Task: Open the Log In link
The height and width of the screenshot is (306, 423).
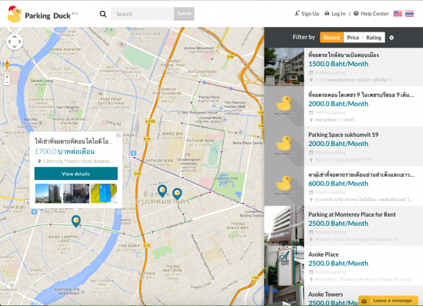Action: click(335, 14)
